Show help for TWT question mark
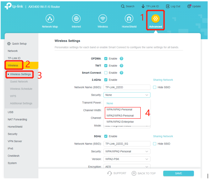 tap(121, 66)
